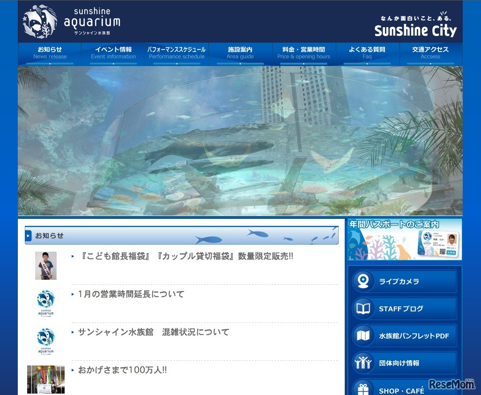
Task: Expand dropdown arrow under Event information
Action: (113, 64)
